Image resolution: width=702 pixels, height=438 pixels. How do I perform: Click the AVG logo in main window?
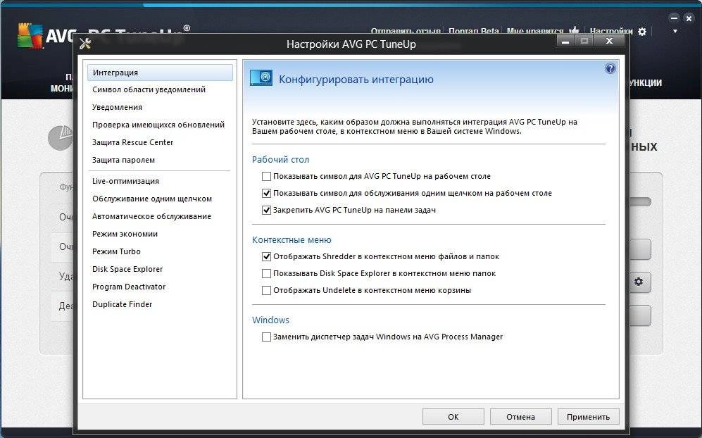click(x=30, y=36)
